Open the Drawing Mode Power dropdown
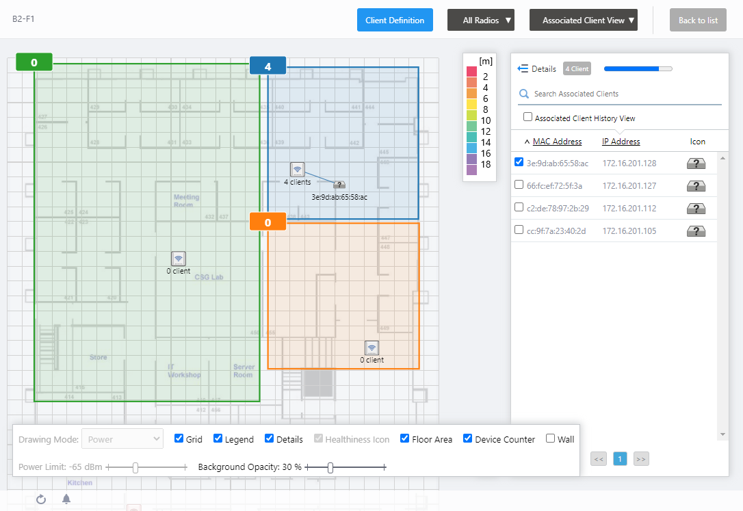This screenshot has height=511, width=743. pos(122,439)
